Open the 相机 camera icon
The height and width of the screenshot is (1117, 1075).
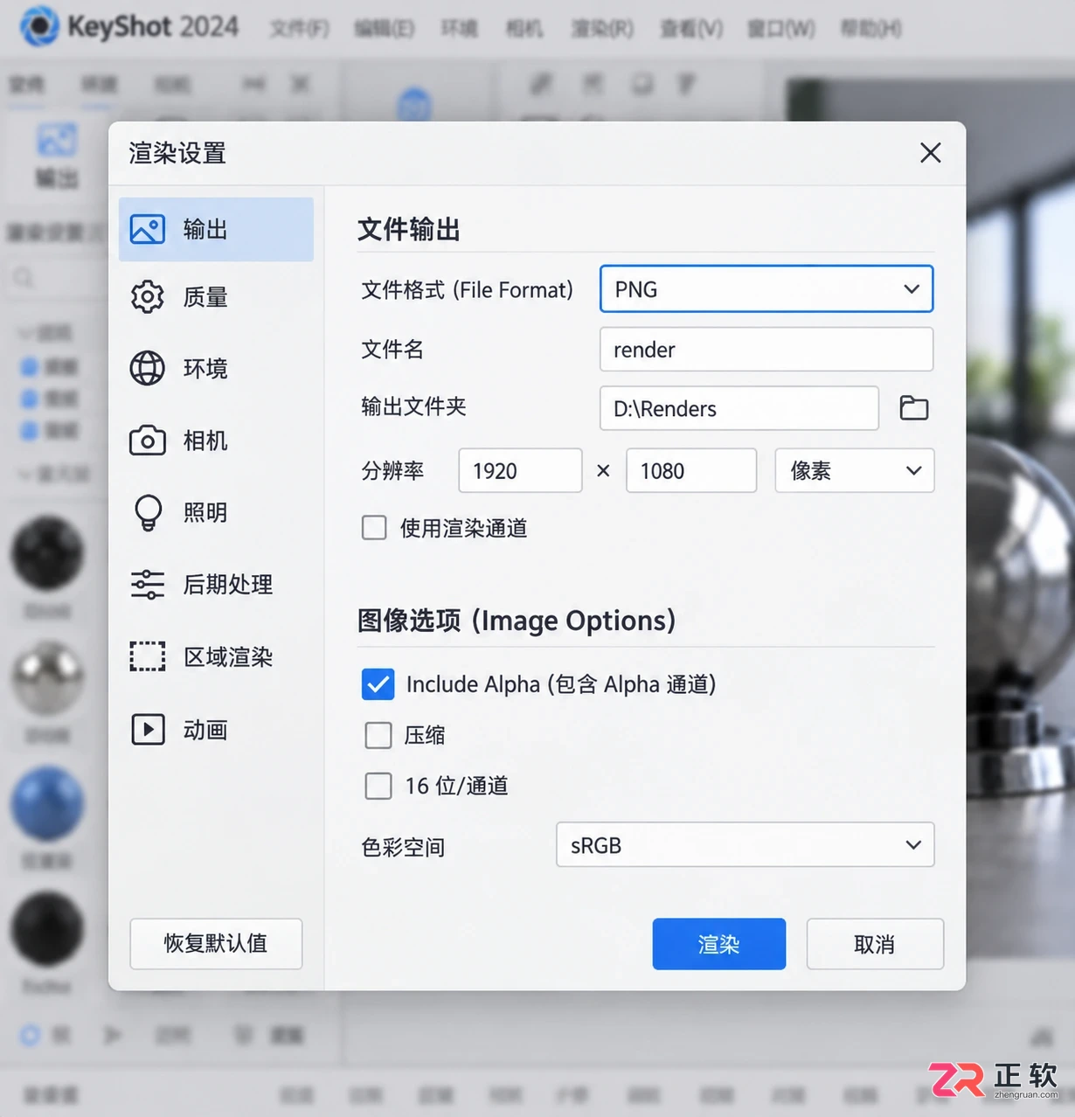147,441
